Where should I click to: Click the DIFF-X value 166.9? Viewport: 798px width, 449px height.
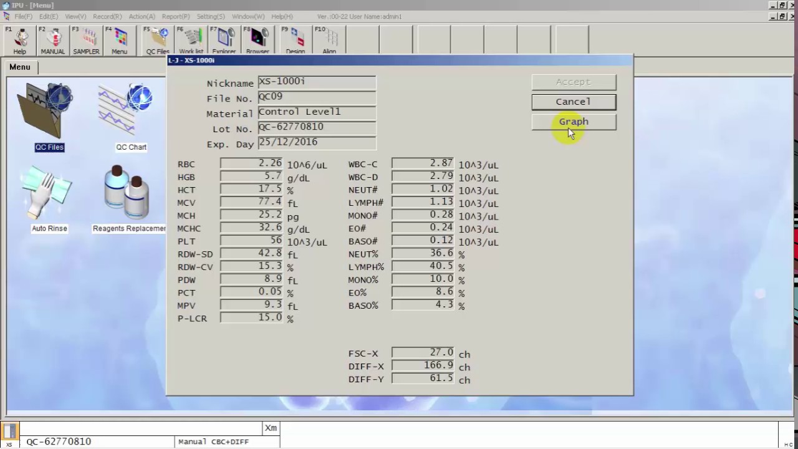click(423, 365)
